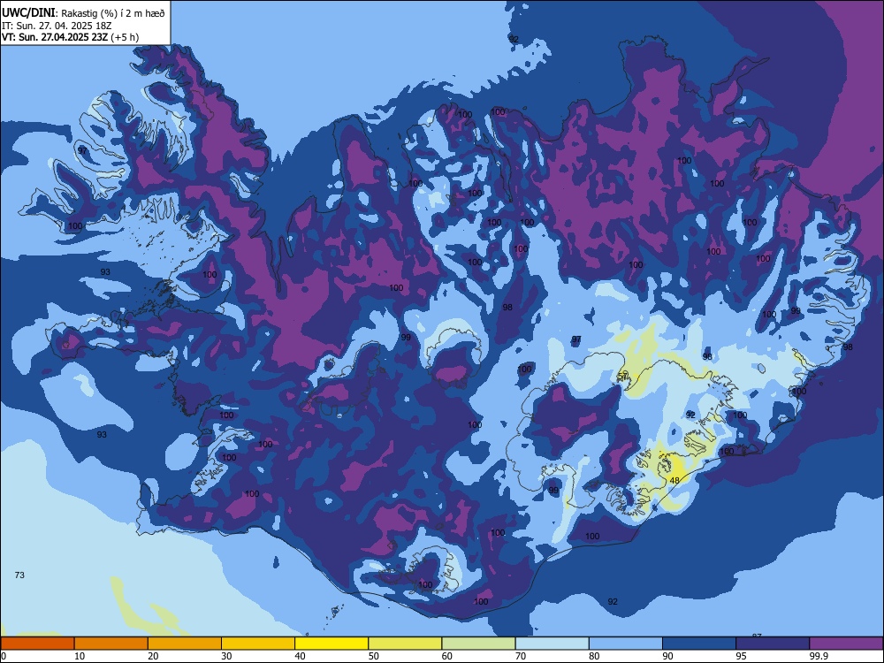Click the 'VT: Sun. 27.04.2025 23Z (+5 h)' line

click(70, 37)
